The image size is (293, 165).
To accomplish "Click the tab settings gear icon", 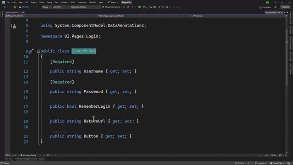I will point(287,12).
